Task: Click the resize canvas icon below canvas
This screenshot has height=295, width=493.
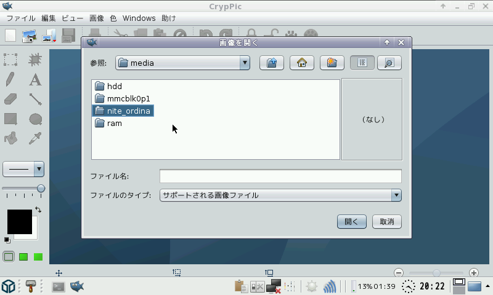Action: pos(269,273)
